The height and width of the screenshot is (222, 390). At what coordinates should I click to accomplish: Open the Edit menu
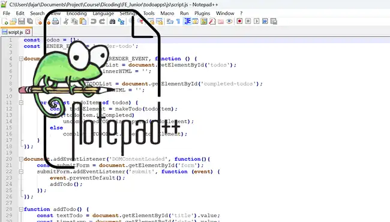tap(20, 13)
